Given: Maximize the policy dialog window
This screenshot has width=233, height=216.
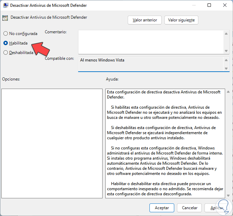Looking at the screenshot, I should point(209,5).
